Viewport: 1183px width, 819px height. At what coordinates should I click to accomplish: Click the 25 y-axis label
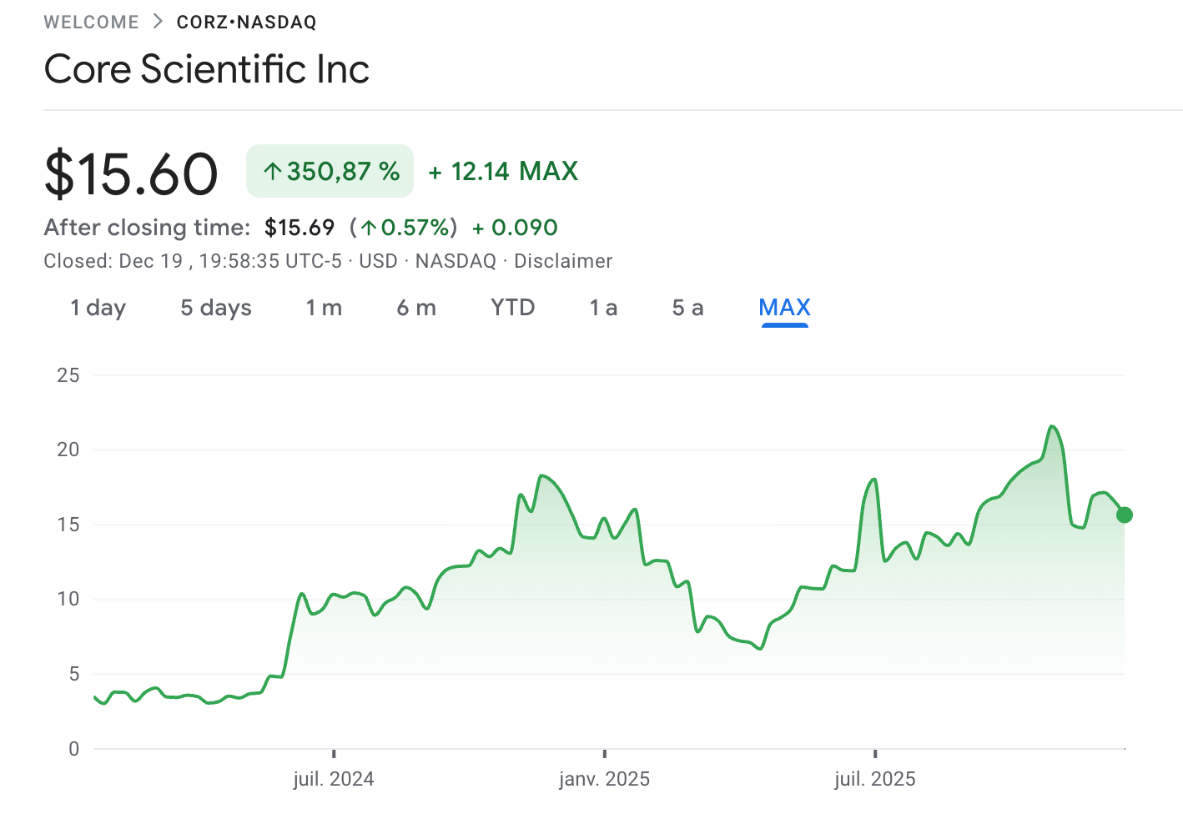(68, 375)
